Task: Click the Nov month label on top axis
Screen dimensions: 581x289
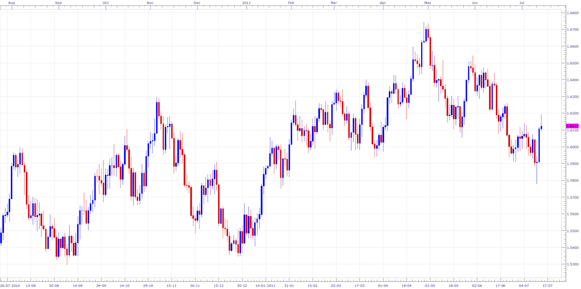Action: pyautogui.click(x=150, y=3)
